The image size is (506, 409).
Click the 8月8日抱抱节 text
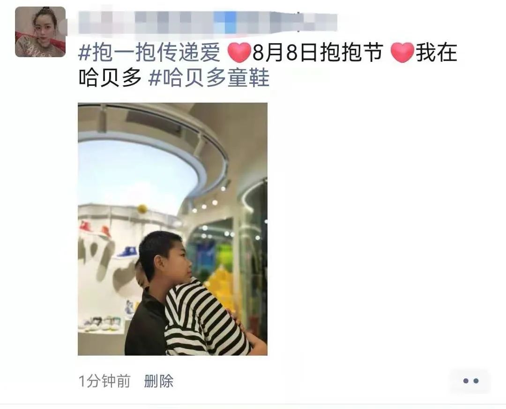click(x=318, y=52)
